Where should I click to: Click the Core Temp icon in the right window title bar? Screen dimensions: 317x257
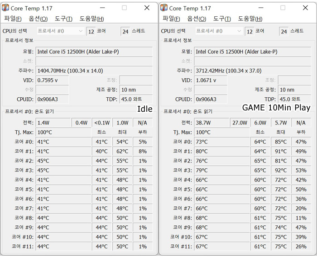click(x=164, y=8)
